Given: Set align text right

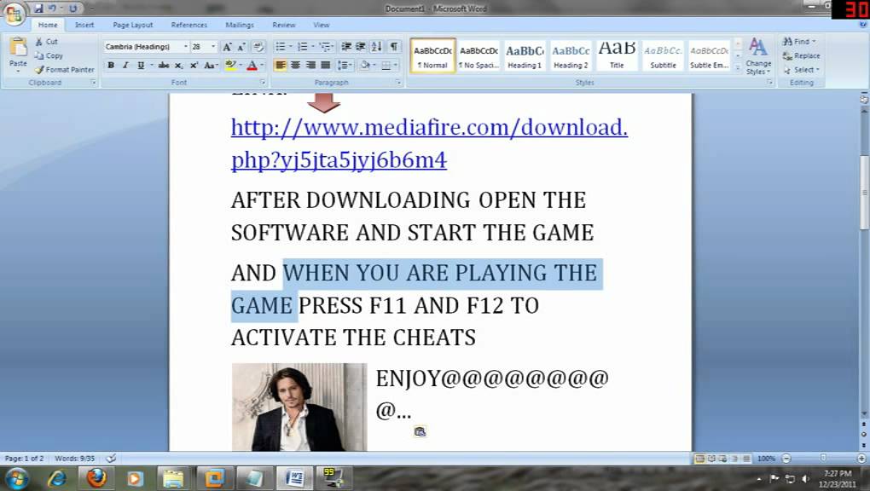Looking at the screenshot, I should pyautogui.click(x=310, y=66).
